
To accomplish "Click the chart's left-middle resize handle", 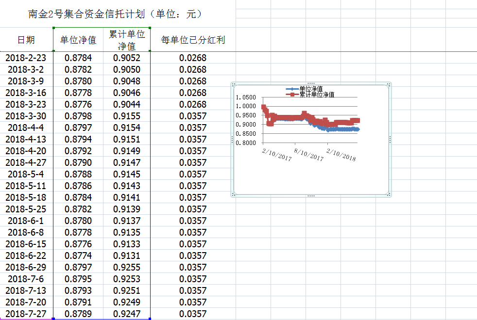I will pos(232,140).
